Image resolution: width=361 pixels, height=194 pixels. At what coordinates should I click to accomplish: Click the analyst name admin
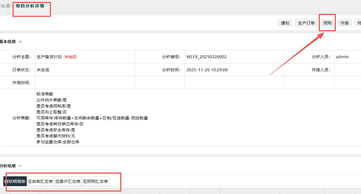click(342, 57)
